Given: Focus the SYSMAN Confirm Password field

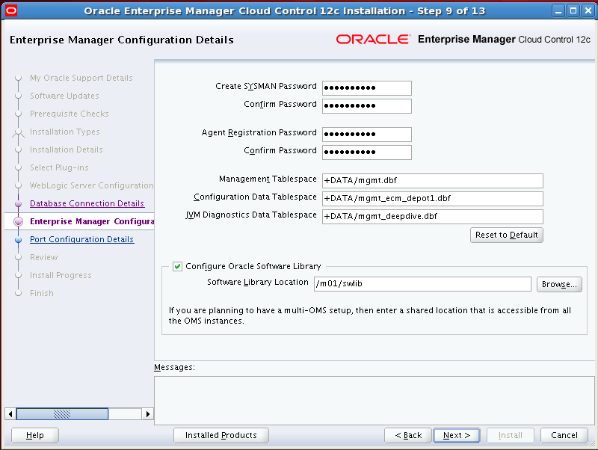Looking at the screenshot, I should coord(366,105).
